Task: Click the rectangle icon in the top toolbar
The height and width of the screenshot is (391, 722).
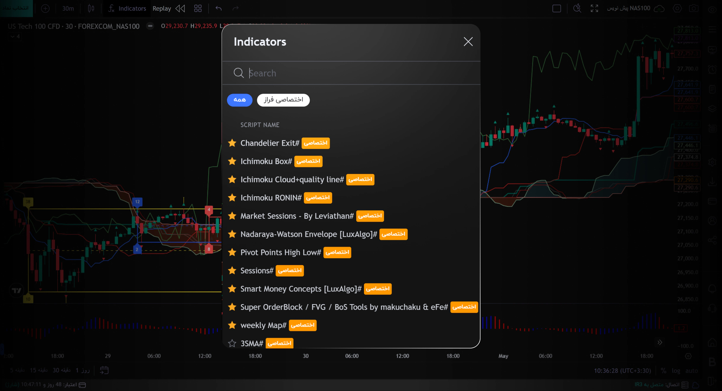Action: pyautogui.click(x=557, y=9)
